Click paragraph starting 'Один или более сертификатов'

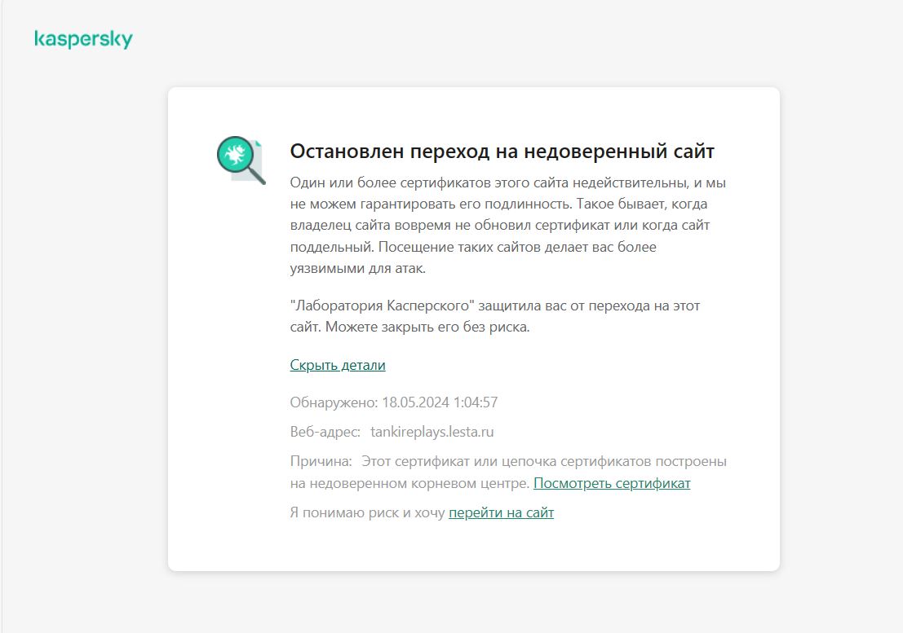(508, 226)
